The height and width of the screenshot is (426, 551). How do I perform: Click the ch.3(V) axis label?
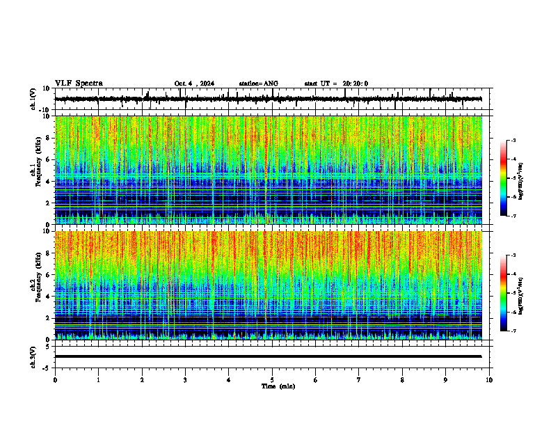coord(33,358)
